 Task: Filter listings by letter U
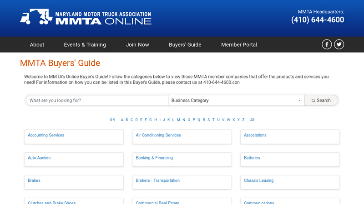[218, 120]
